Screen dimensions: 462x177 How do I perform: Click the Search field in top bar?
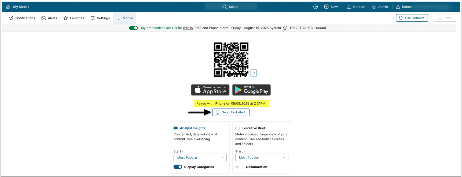click(x=231, y=7)
